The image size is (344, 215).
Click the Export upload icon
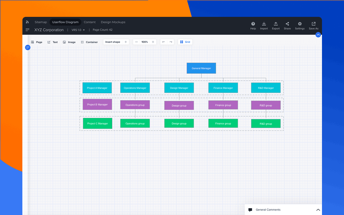276,24
